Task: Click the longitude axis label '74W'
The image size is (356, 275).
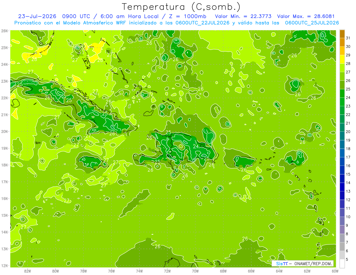Action: 139,271
